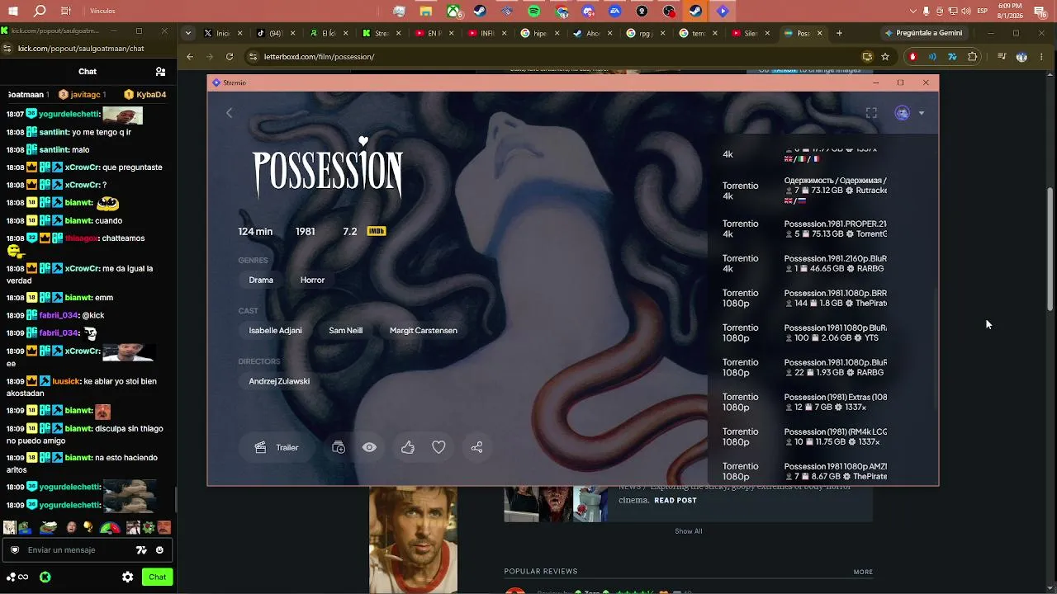Open the Xbox app from the taskbar
Viewport: 1057px width, 594px height.
click(x=453, y=12)
